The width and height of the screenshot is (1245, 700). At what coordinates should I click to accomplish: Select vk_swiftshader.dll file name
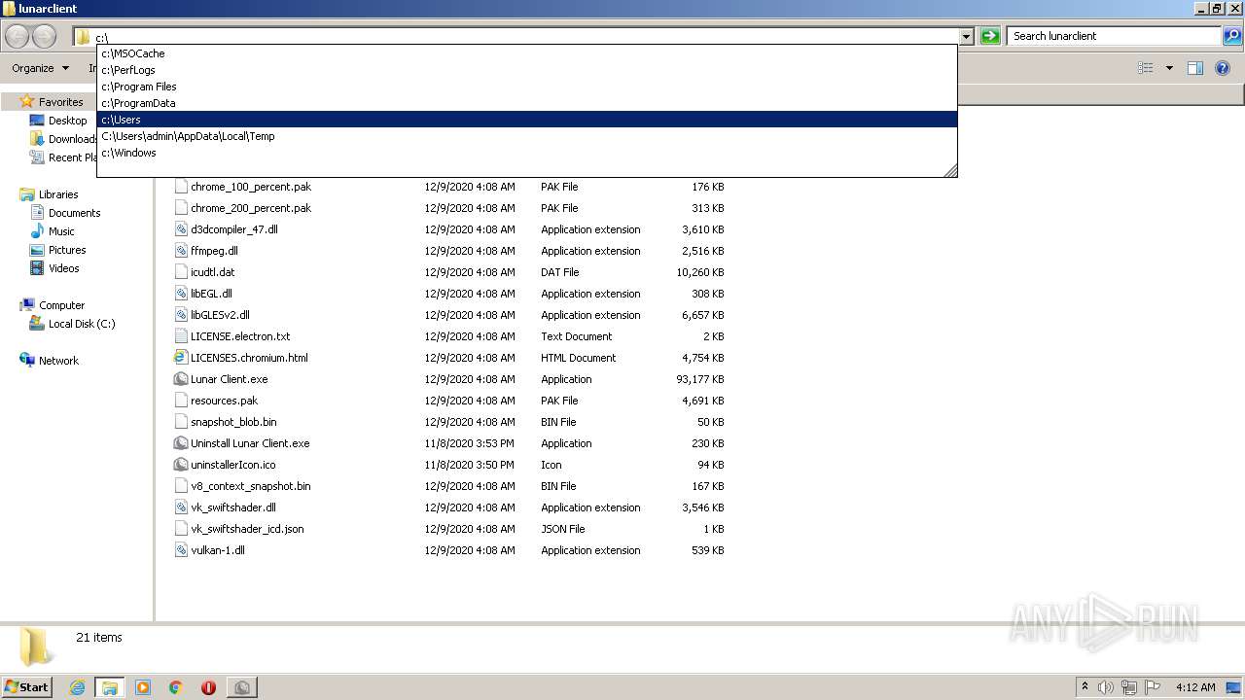[x=233, y=507]
